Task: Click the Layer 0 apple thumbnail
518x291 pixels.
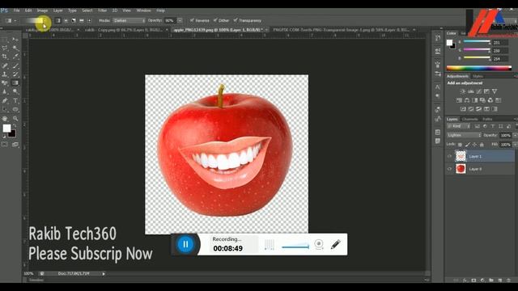Action: [x=461, y=169]
